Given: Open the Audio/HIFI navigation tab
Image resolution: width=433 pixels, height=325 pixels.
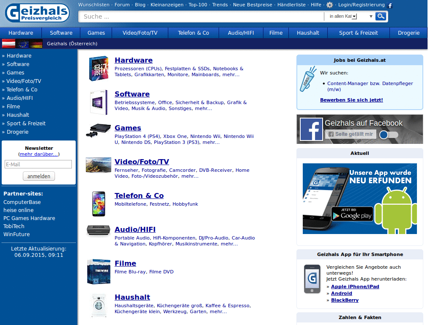Looking at the screenshot, I should (241, 33).
